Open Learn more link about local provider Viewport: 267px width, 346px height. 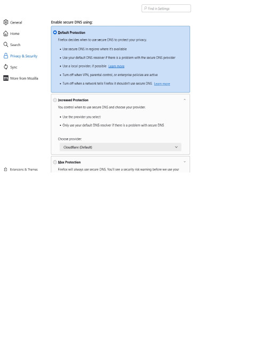(x=116, y=66)
